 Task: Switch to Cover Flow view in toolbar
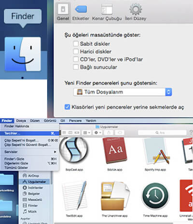[x=77, y=133]
